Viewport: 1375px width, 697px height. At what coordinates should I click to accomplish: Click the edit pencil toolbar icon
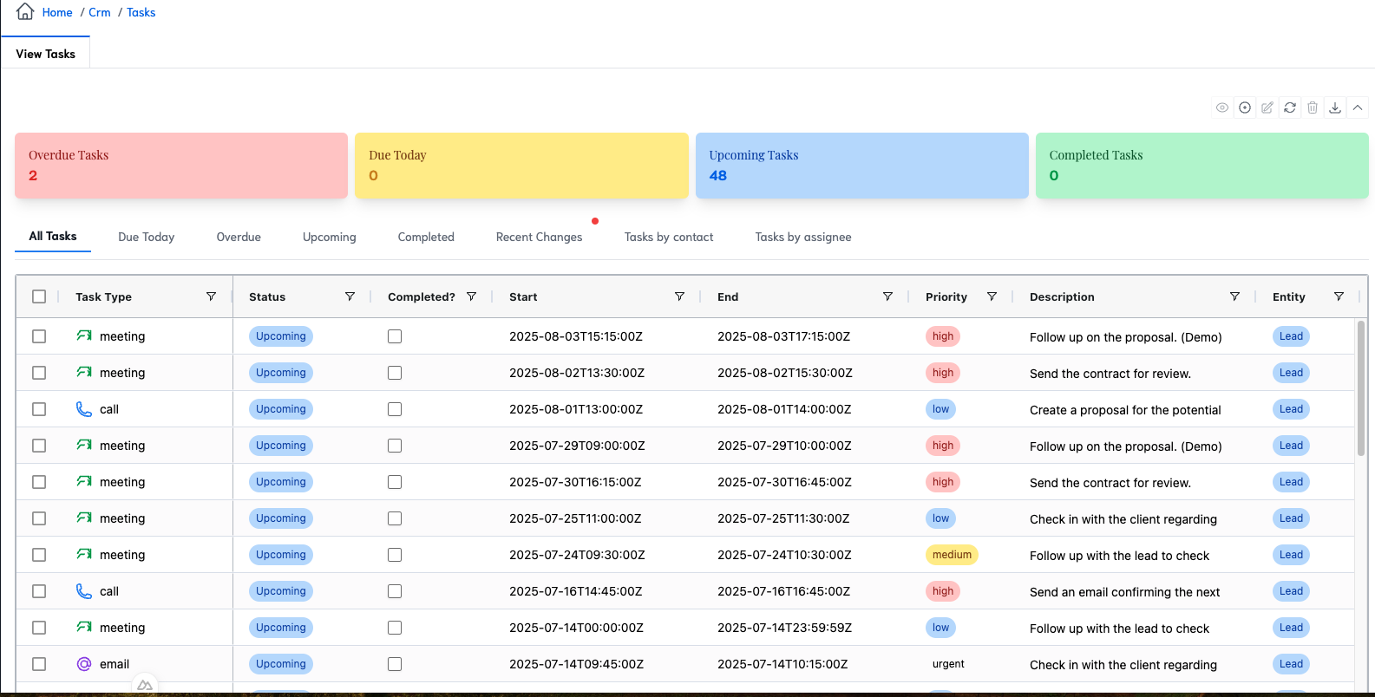[x=1267, y=107]
